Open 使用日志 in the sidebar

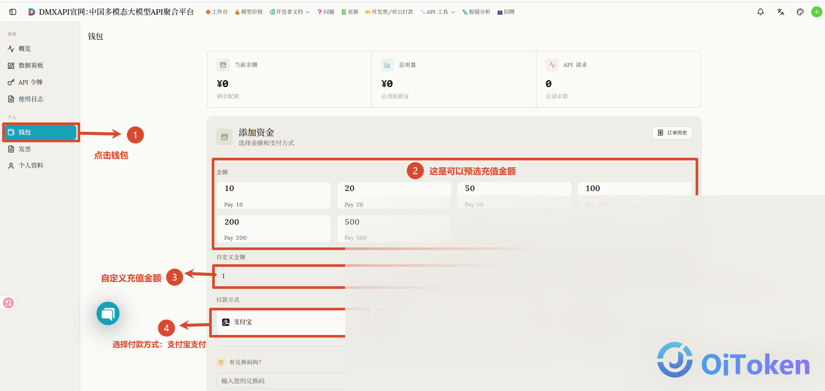click(x=40, y=99)
